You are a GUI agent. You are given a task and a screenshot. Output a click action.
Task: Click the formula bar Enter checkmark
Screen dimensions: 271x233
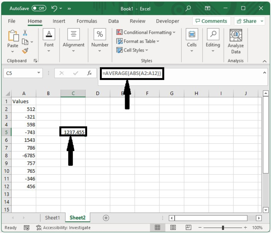click(x=75, y=73)
